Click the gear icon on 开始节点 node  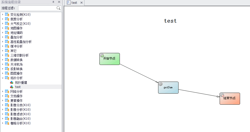click(x=102, y=55)
